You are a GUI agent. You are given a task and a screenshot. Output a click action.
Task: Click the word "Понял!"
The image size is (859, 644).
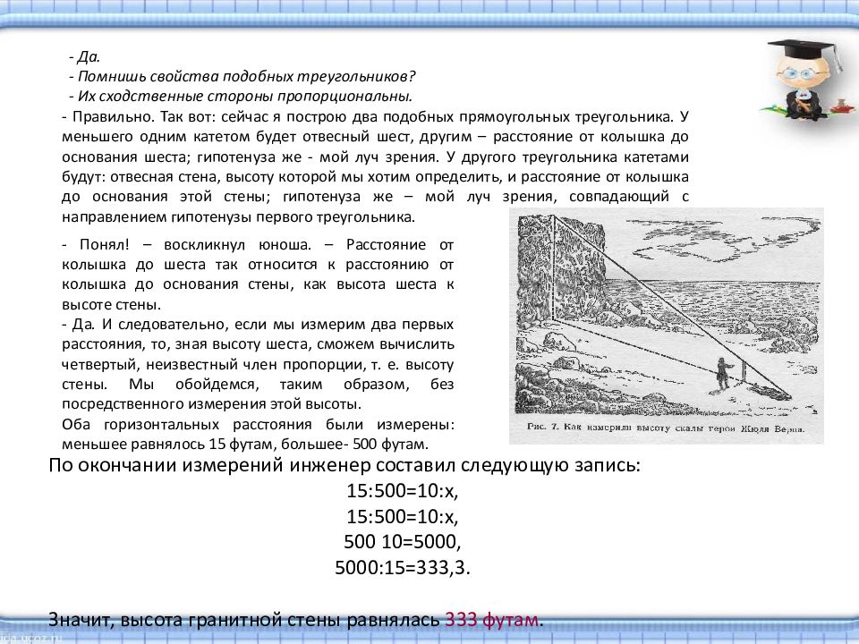tap(105, 244)
